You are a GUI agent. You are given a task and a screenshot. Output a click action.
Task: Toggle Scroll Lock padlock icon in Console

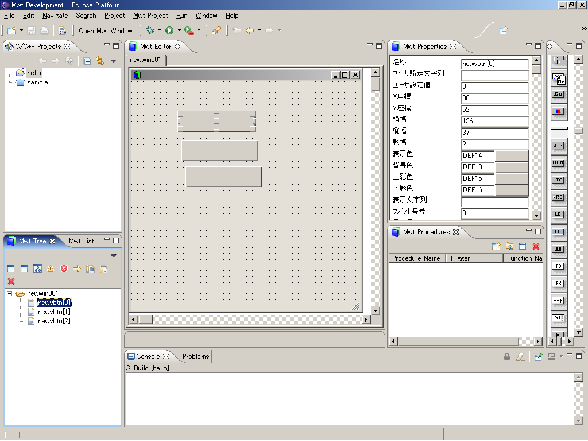[x=507, y=357]
